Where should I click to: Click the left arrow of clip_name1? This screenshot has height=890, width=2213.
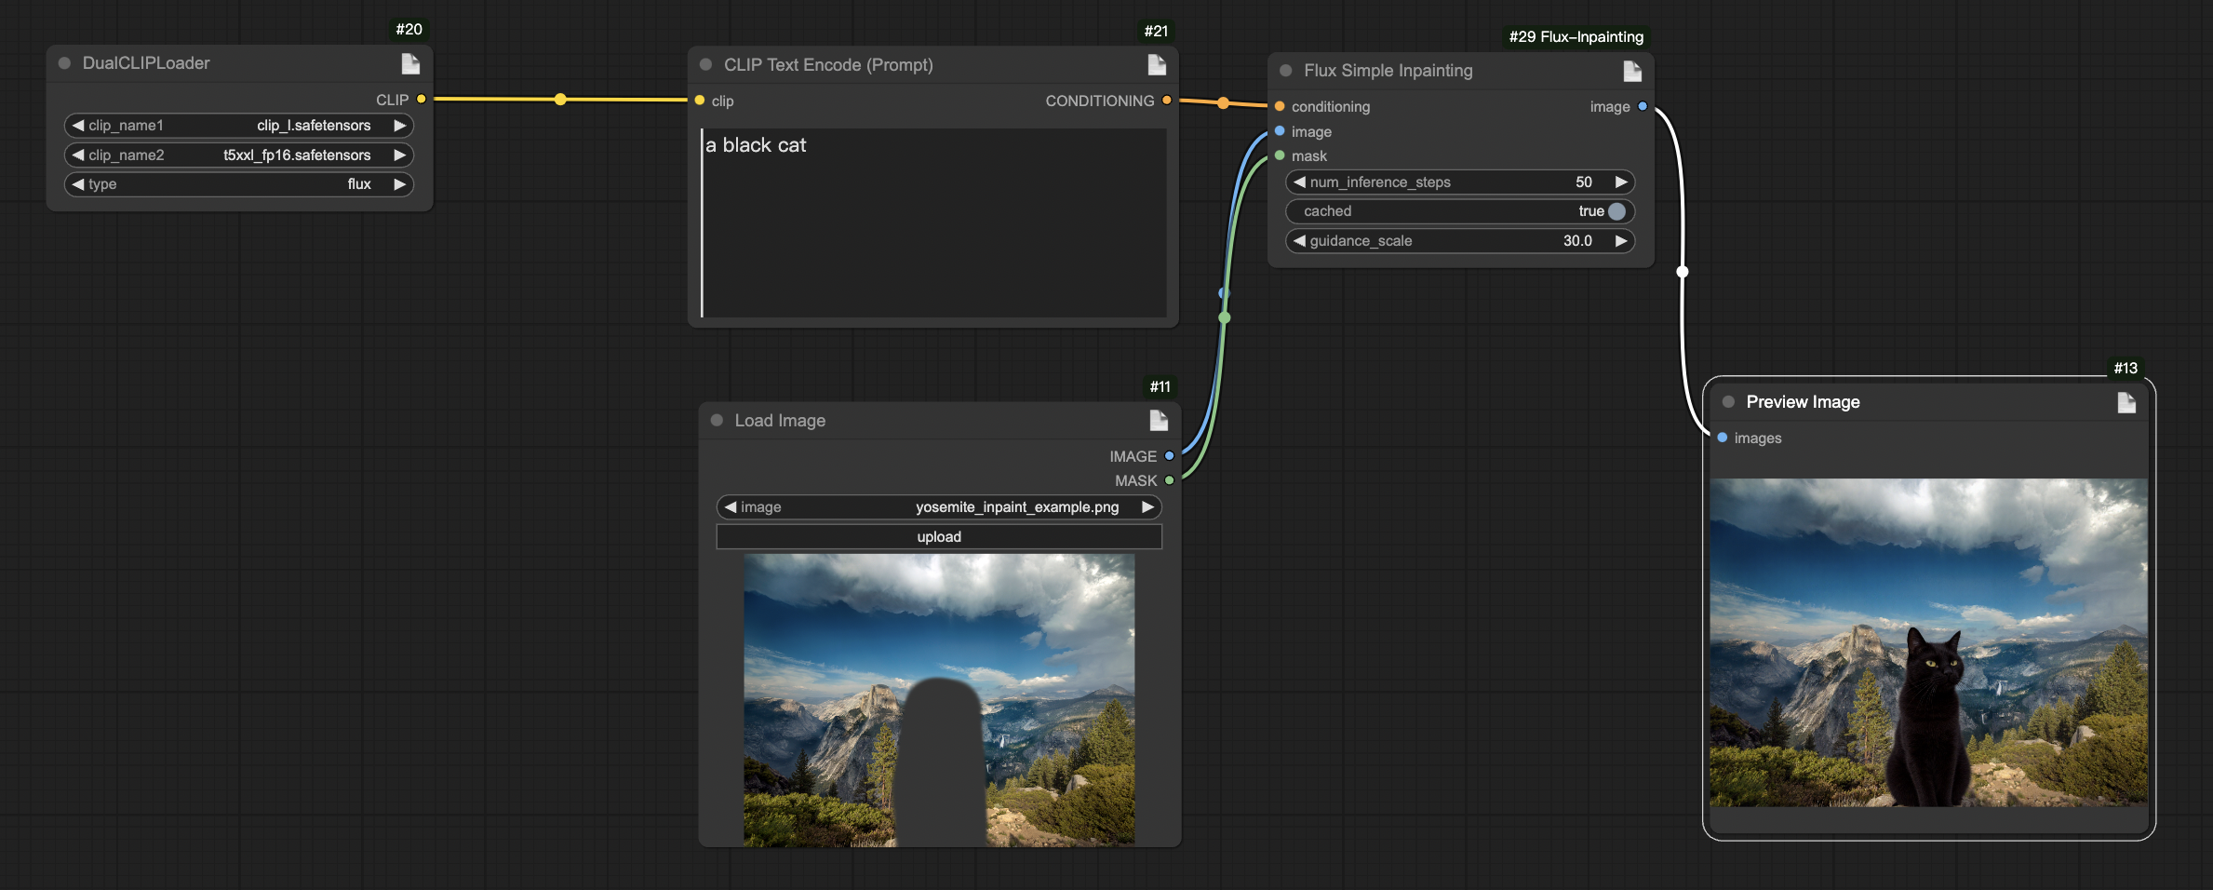(78, 126)
